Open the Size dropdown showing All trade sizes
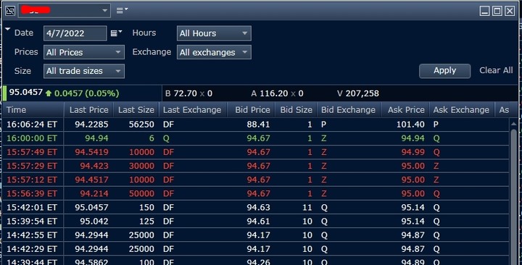This screenshot has height=265, width=522. point(84,71)
